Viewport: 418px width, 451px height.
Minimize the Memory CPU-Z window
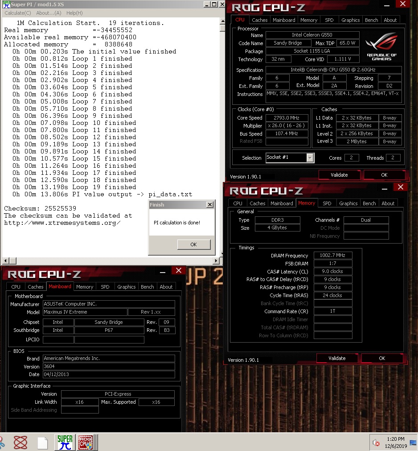point(385,189)
